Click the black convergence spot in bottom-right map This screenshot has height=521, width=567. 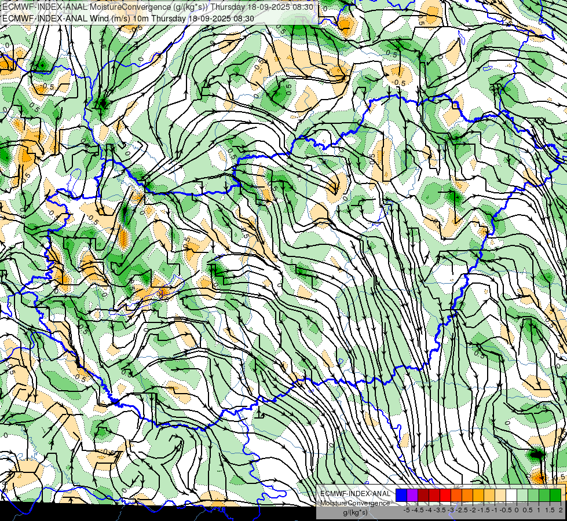[537, 455]
